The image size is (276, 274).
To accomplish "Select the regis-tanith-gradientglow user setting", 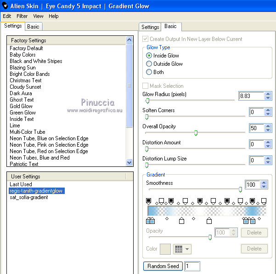I will (37, 191).
